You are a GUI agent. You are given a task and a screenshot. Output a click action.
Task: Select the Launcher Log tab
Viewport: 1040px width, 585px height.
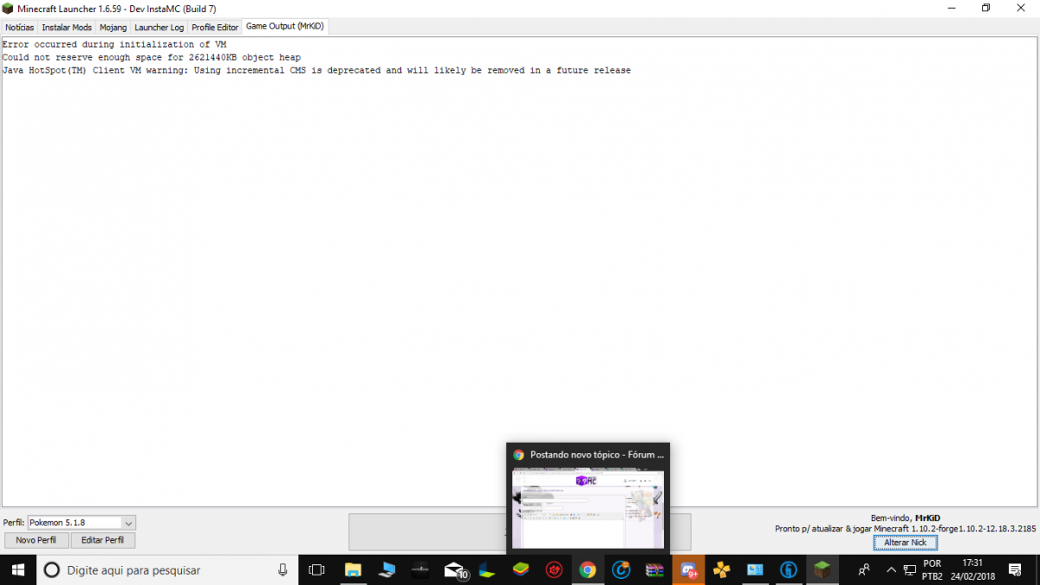[x=159, y=27]
